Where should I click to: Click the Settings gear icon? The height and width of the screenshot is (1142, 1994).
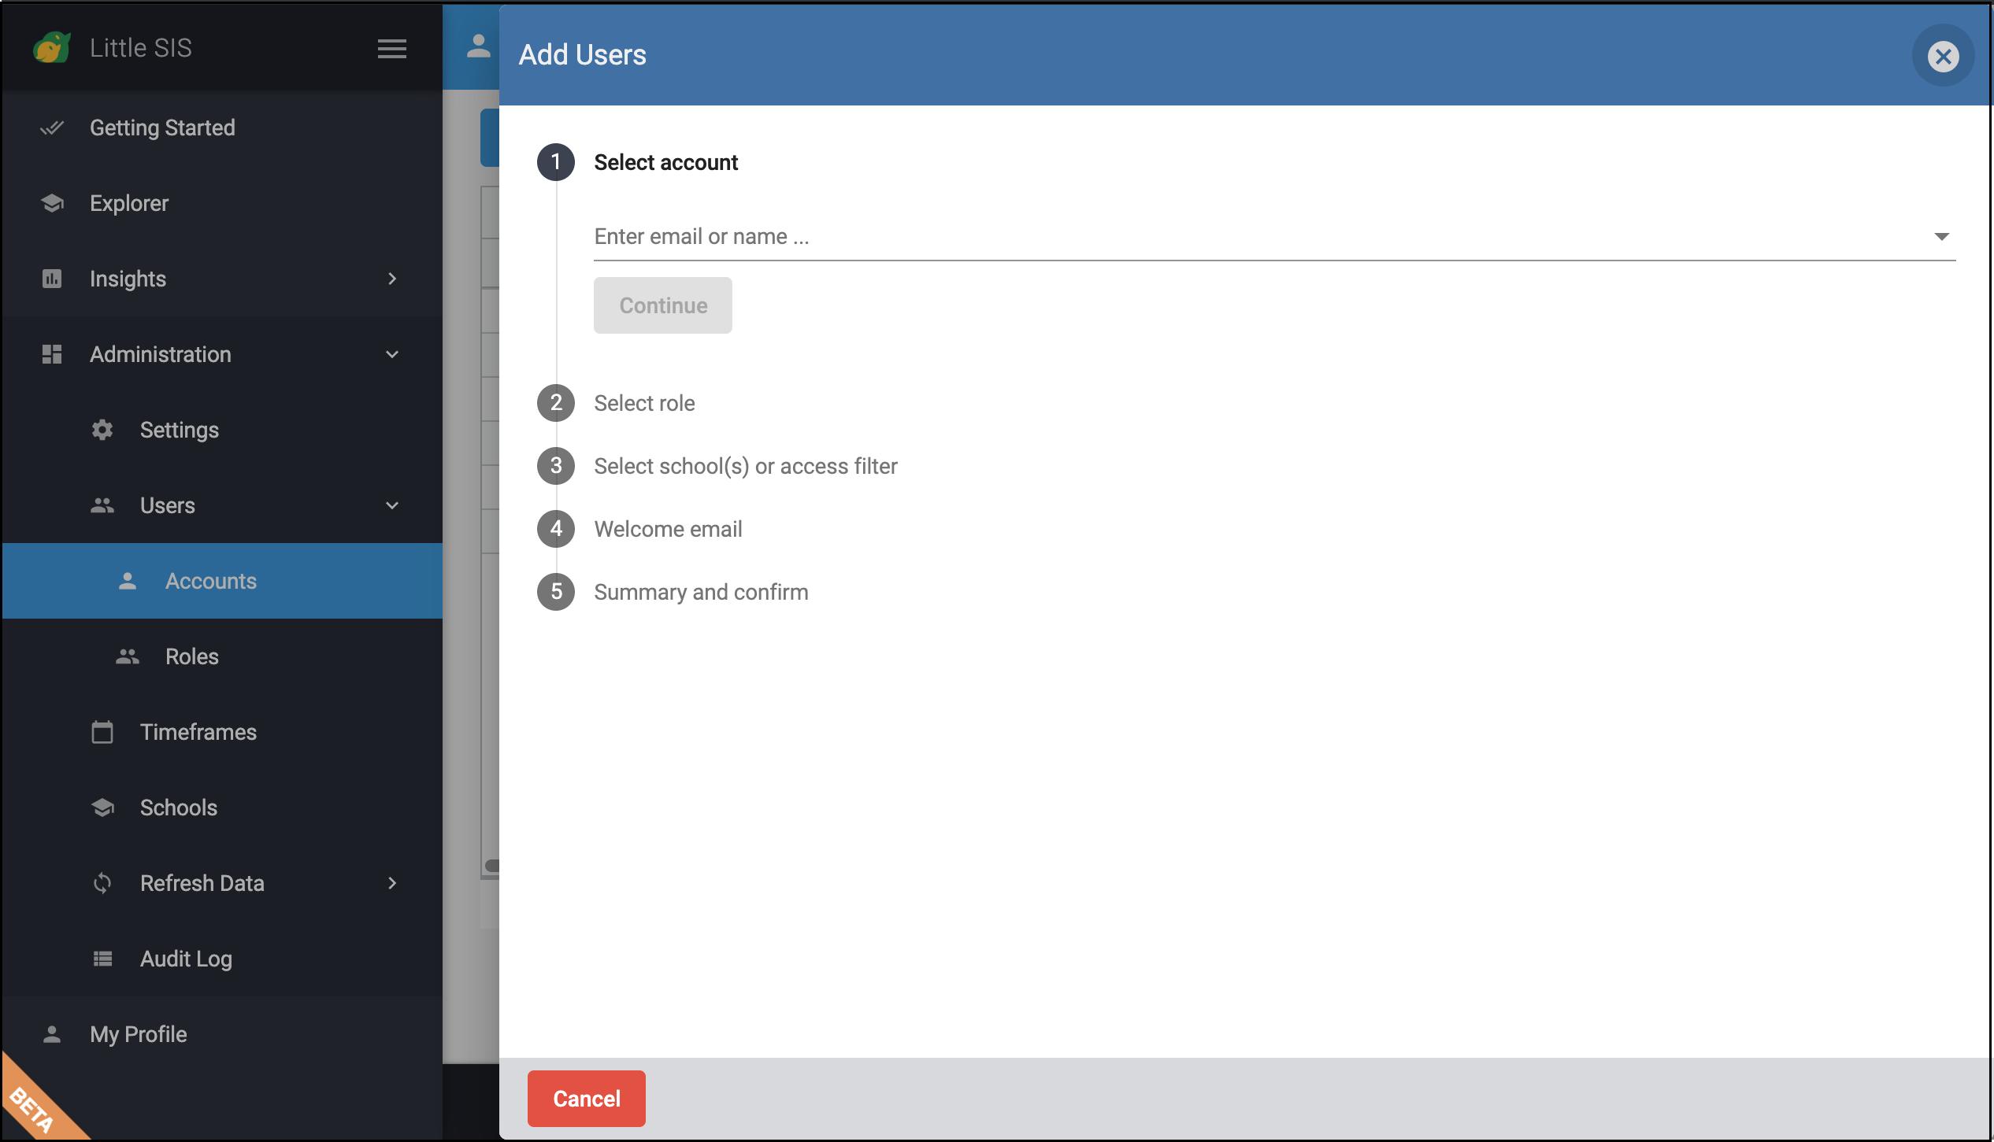(102, 430)
